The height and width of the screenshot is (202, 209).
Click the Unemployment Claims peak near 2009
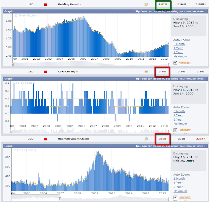pyautogui.click(x=98, y=171)
